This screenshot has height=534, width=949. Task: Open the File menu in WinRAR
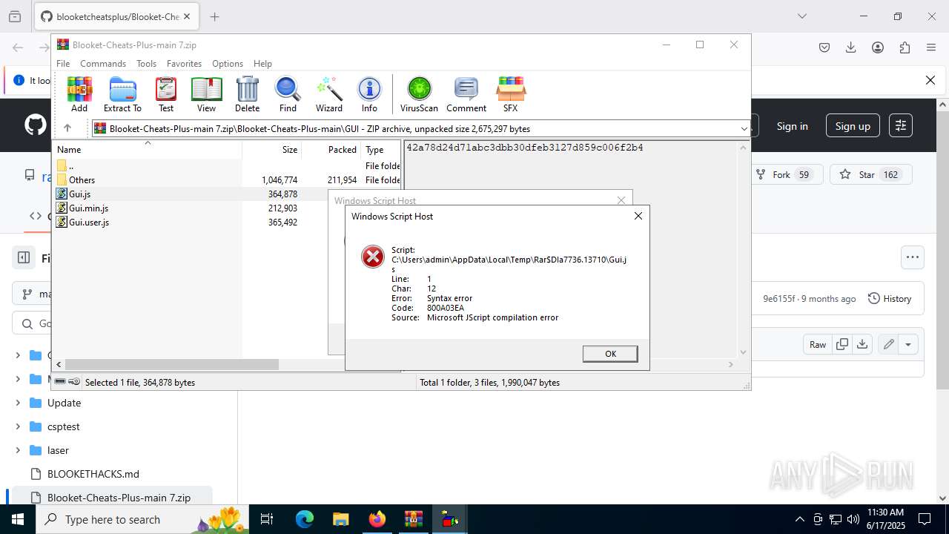point(63,64)
